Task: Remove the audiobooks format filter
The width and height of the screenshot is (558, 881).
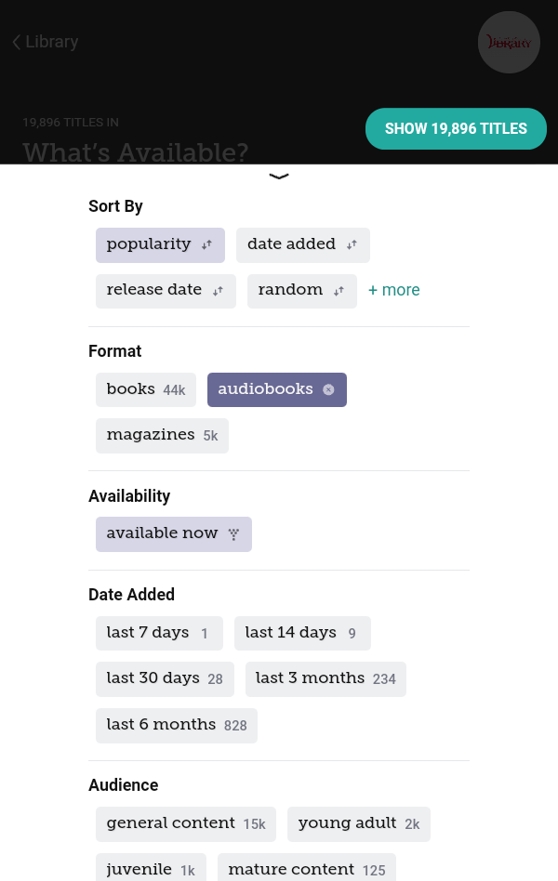Action: [328, 390]
